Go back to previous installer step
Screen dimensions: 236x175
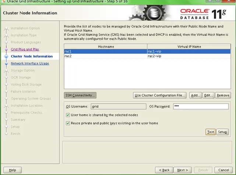[x=164, y=170]
